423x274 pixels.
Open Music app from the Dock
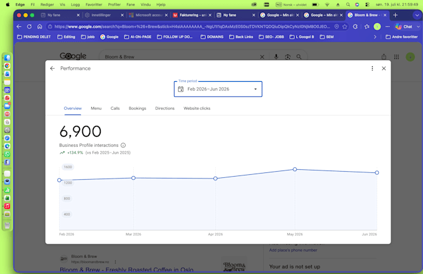tap(7, 206)
